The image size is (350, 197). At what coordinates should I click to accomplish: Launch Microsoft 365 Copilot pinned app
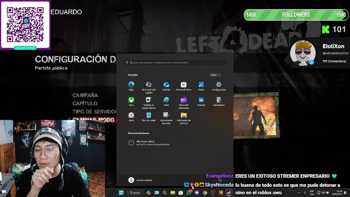coord(149,88)
